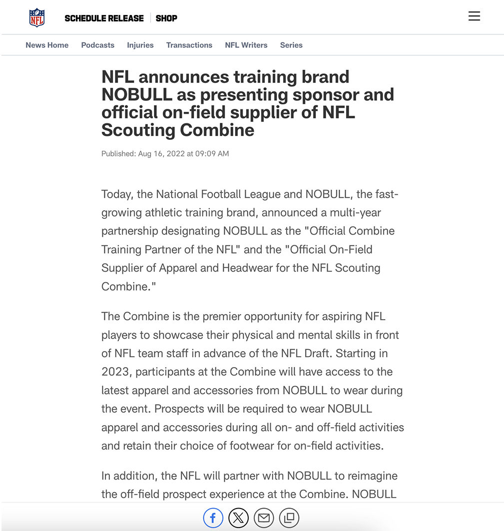Share the article via email

264,518
